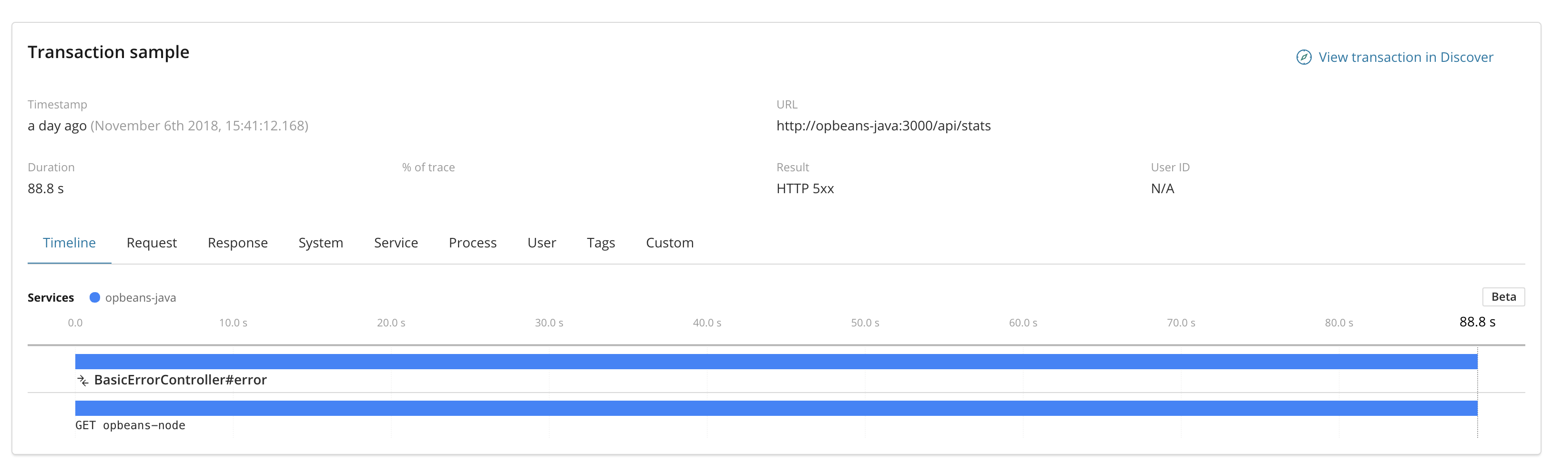Click the User tab label
Screen dimensions: 1552x472
[x=541, y=242]
